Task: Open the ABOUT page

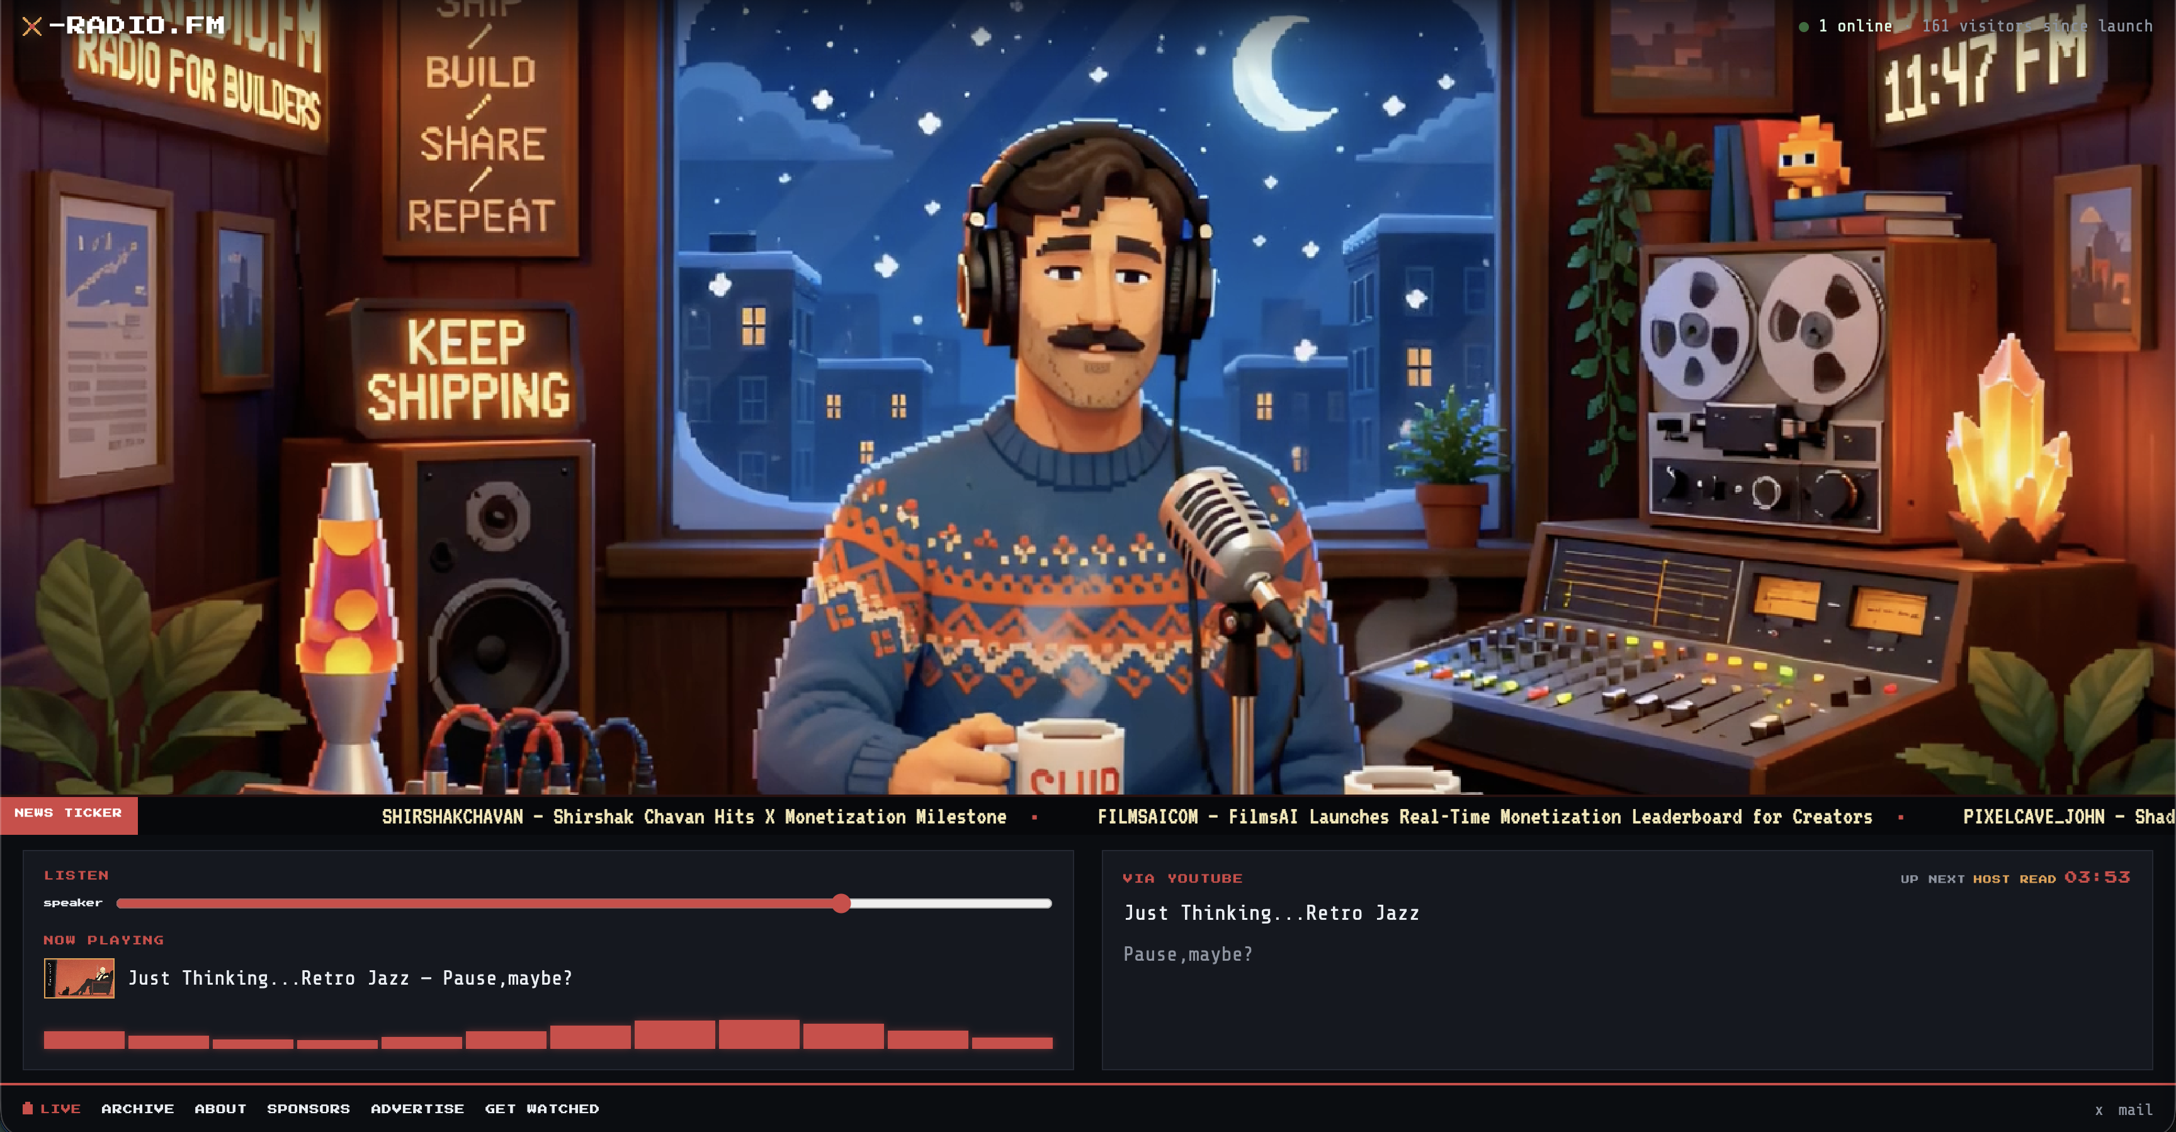Action: 220,1108
